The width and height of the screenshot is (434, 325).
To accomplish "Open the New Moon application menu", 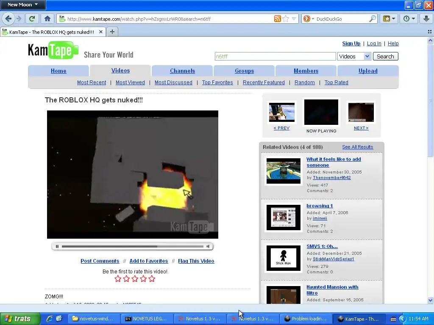I will click(23, 5).
